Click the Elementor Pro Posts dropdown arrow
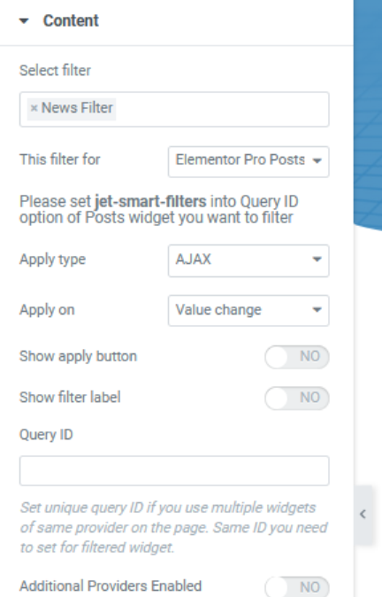Image resolution: width=382 pixels, height=597 pixels. pyautogui.click(x=317, y=161)
